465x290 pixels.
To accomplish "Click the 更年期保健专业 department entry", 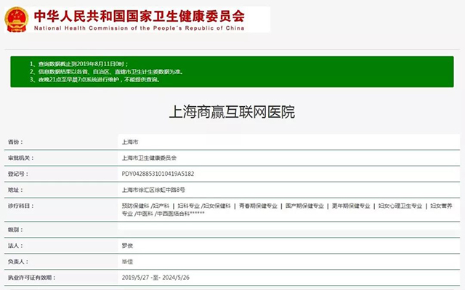I will pyautogui.click(x=351, y=206).
